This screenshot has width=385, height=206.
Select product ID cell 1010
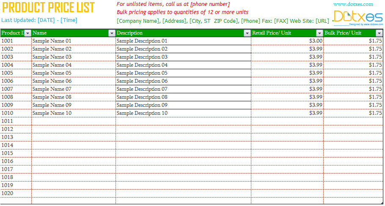coord(16,113)
